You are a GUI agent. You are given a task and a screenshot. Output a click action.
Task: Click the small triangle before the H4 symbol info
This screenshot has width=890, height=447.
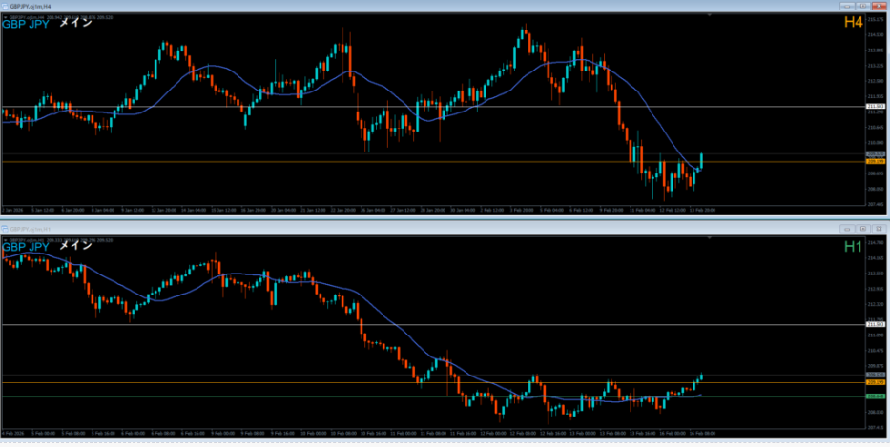click(x=4, y=15)
